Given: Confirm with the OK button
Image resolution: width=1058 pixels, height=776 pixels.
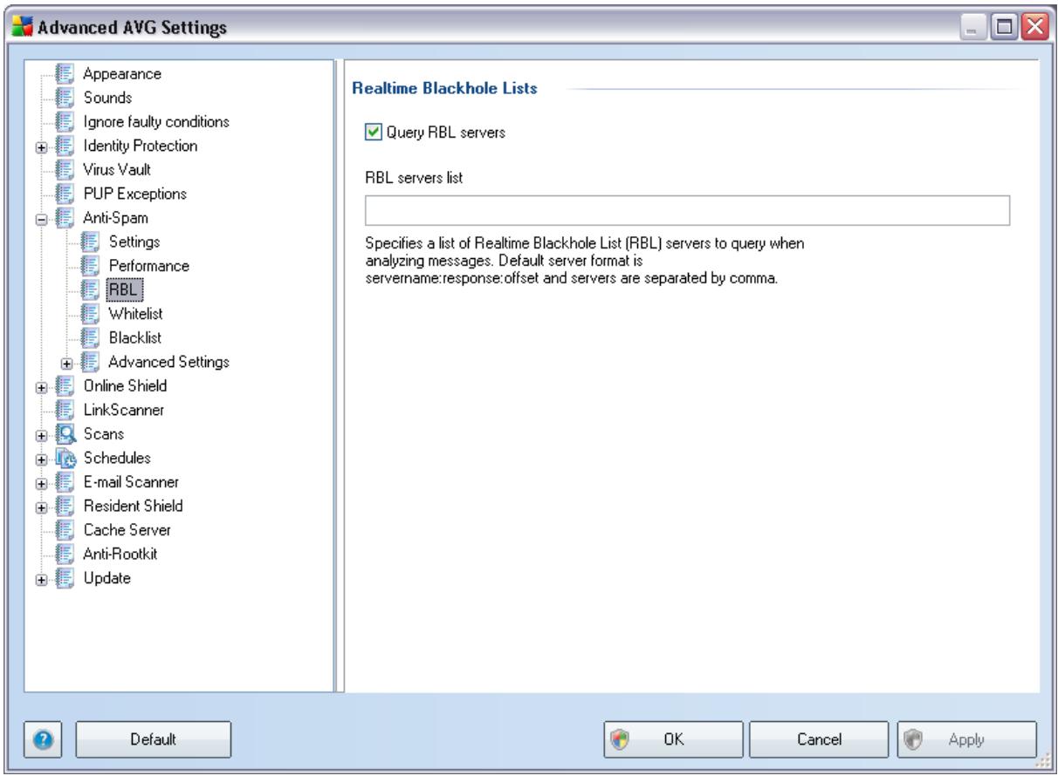Looking at the screenshot, I should click(673, 739).
